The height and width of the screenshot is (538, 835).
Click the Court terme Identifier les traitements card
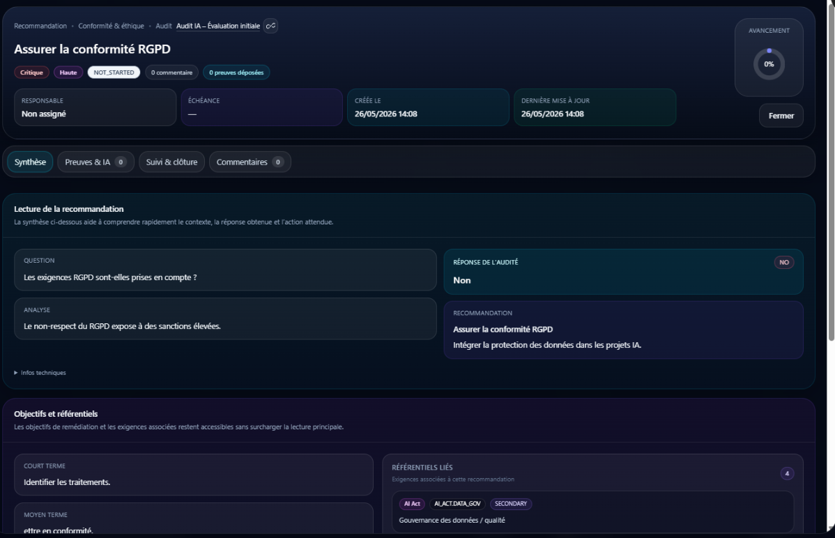coord(193,475)
